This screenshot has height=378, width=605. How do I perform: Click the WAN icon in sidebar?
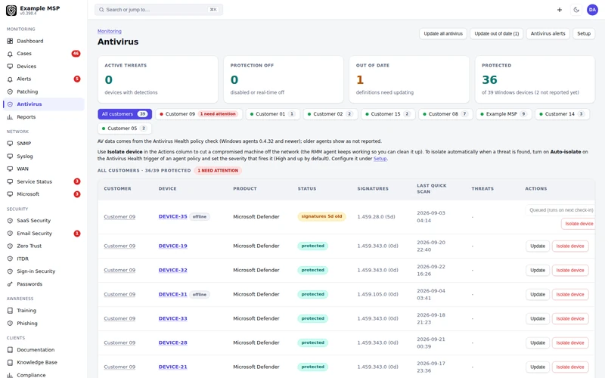pos(10,169)
